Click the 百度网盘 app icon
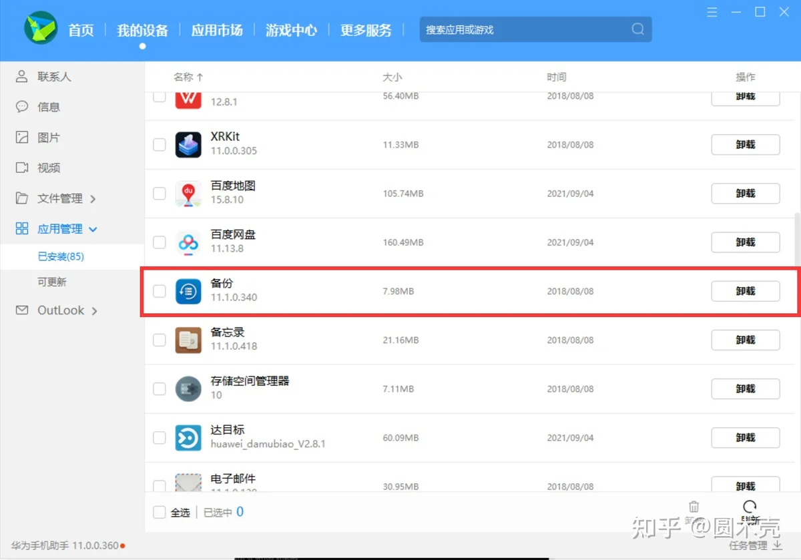Image resolution: width=801 pixels, height=560 pixels. (x=188, y=242)
